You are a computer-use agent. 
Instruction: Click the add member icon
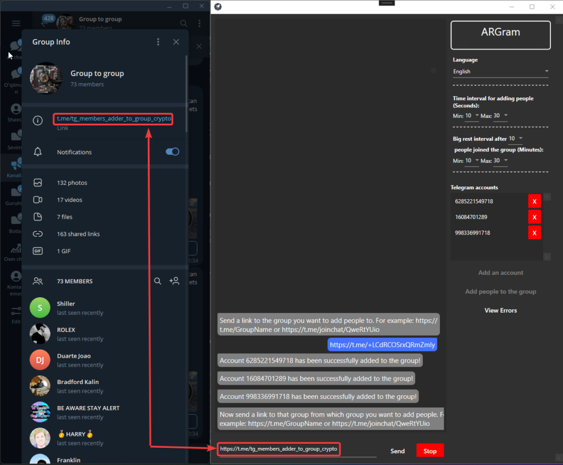174,281
